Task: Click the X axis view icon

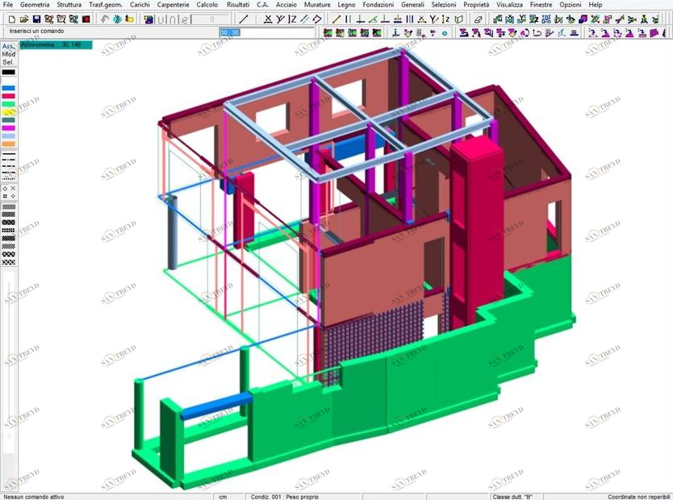Action: (x=268, y=19)
